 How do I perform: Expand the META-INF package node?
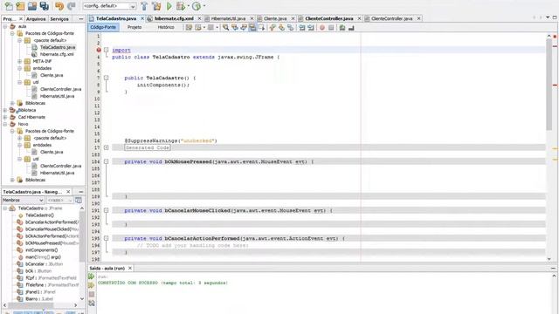[x=19, y=61]
